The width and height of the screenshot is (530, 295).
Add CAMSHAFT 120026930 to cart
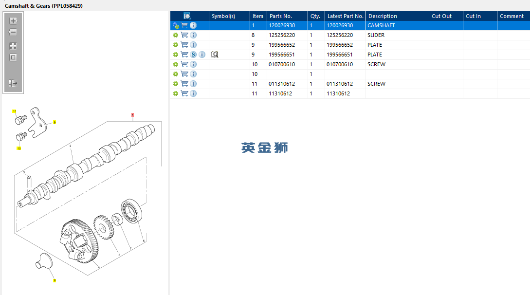(184, 25)
